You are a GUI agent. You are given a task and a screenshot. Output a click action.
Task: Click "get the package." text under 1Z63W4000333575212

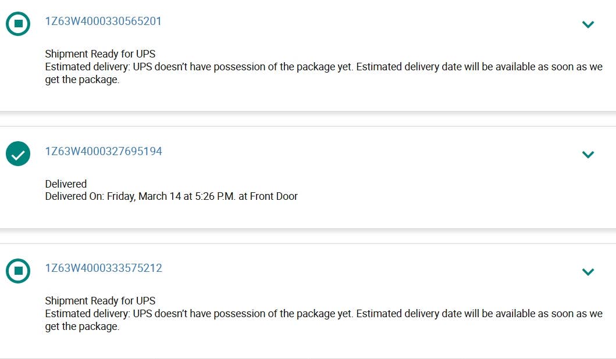(x=82, y=326)
